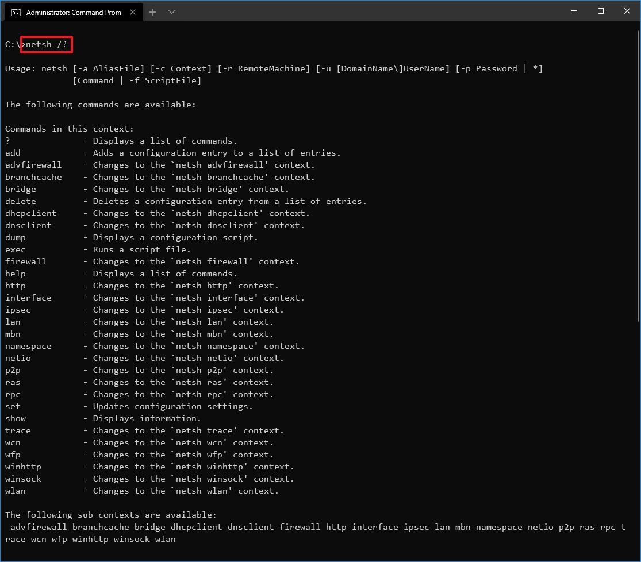This screenshot has height=562, width=641.
Task: Click the firewall command entry
Action: click(25, 261)
